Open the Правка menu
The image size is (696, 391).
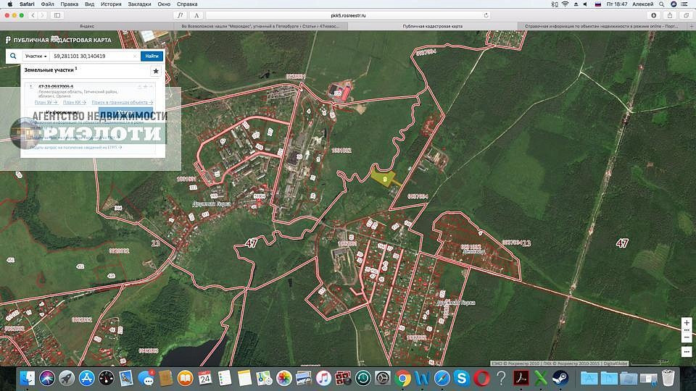click(x=70, y=4)
